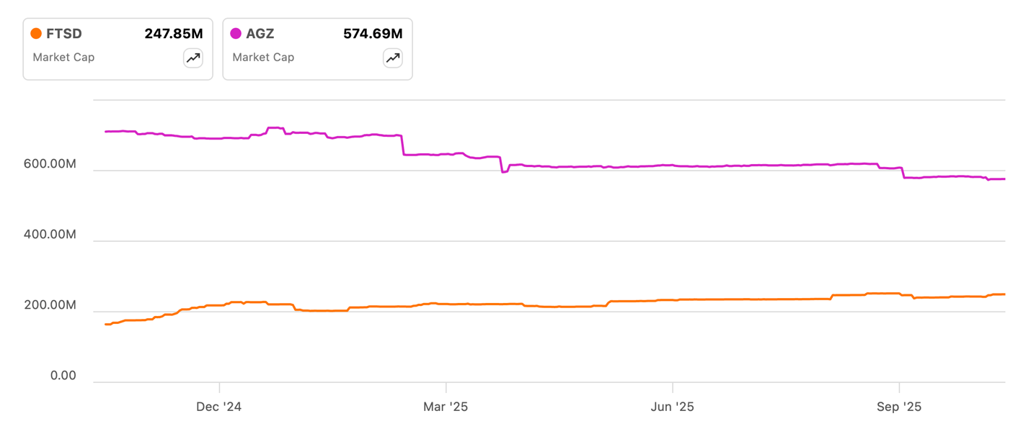Click the AGZ trend chart icon
Image resolution: width=1031 pixels, height=429 pixels.
393,58
